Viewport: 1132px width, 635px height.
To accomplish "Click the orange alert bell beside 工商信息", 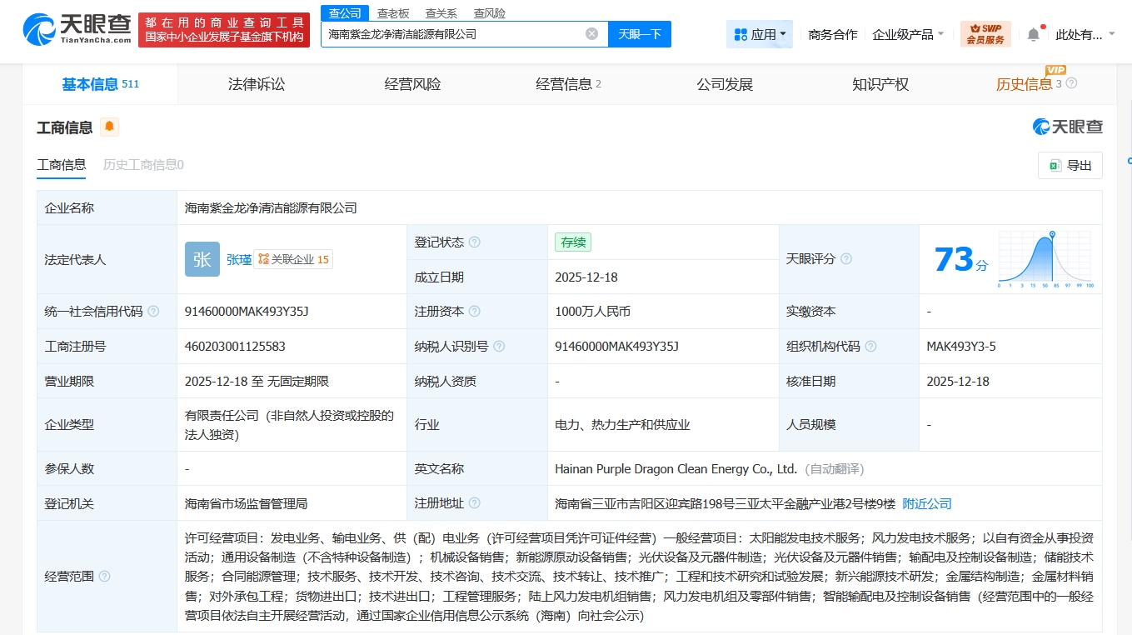I will 109,127.
